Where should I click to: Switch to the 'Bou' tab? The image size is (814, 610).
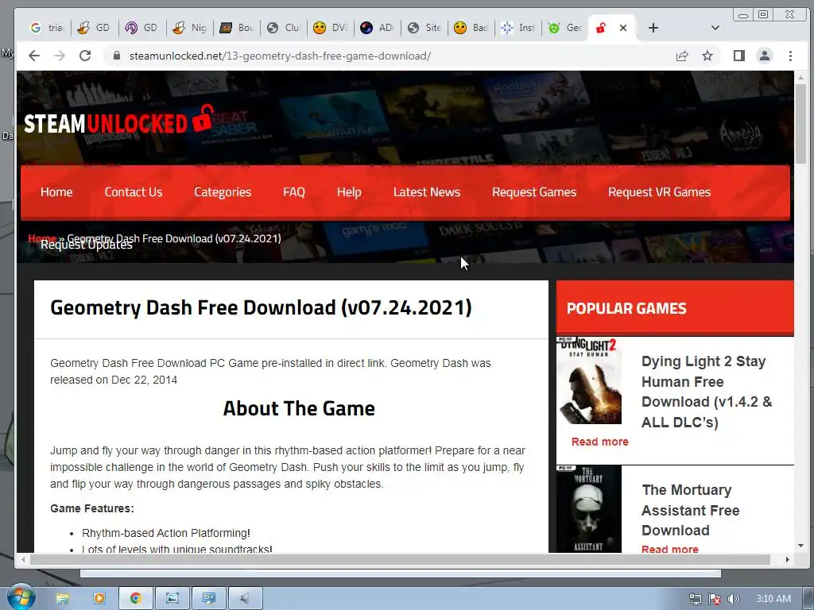click(x=237, y=28)
